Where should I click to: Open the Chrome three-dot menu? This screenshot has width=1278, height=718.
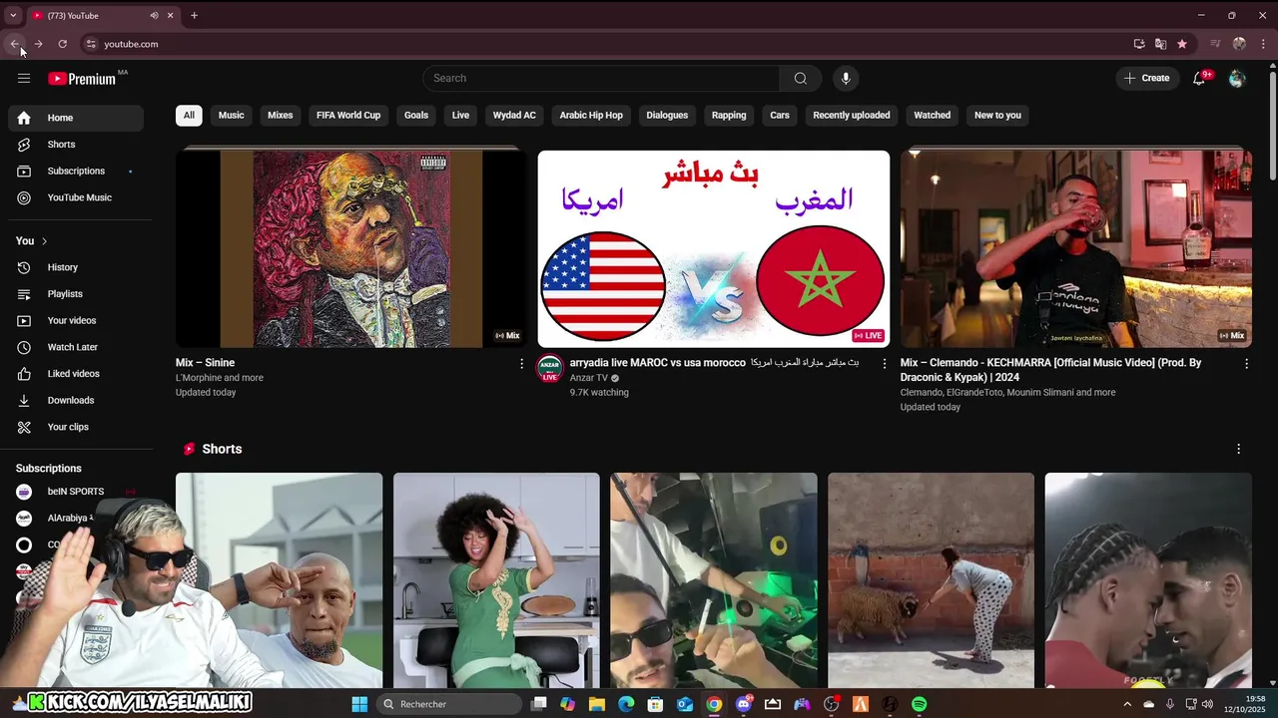[x=1264, y=44]
